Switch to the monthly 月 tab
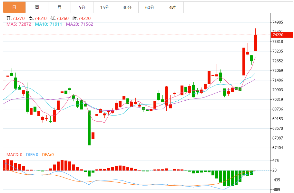This screenshot has height=193, width=294. tap(59, 7)
